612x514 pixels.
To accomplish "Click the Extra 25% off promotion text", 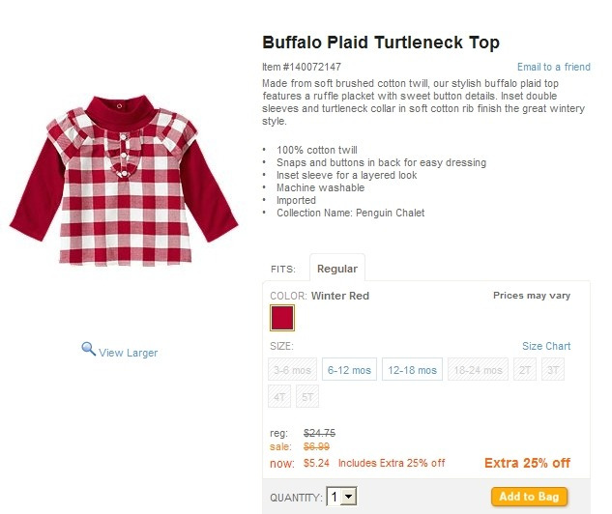I will 527,463.
